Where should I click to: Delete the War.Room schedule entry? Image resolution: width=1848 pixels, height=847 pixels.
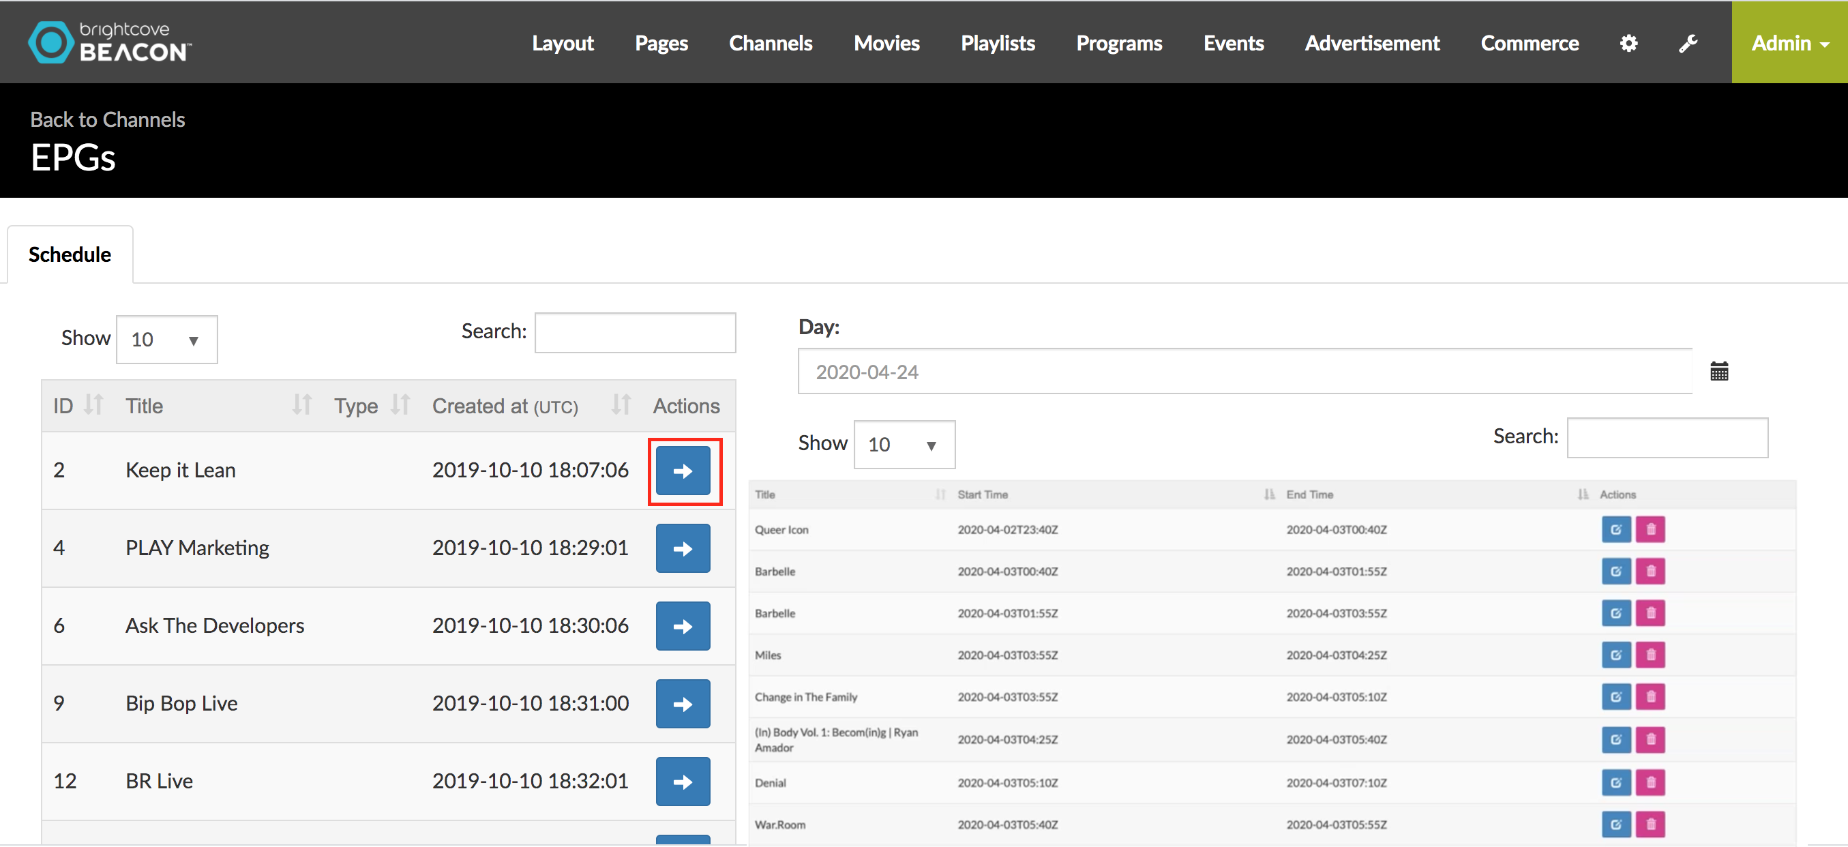click(x=1650, y=824)
